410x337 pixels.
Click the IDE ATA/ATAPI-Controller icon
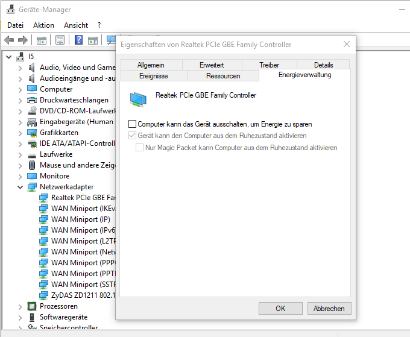point(32,144)
